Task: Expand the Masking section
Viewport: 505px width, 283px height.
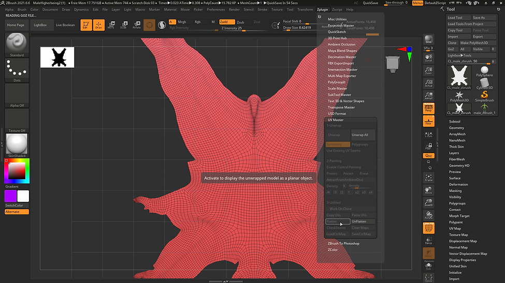Action: point(455,191)
